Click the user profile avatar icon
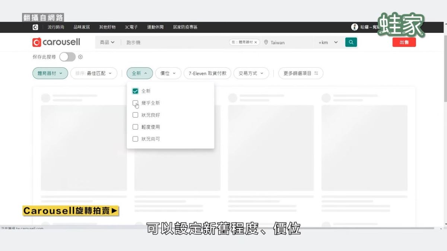Image resolution: width=447 pixels, height=251 pixels. pyautogui.click(x=354, y=27)
